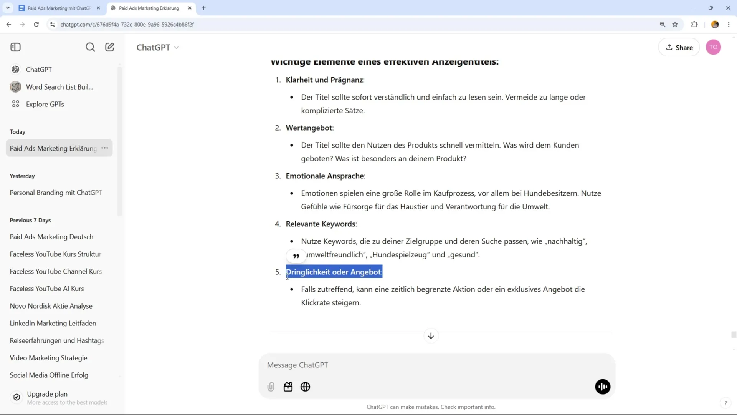Share this conversation
The image size is (737, 415).
point(679,47)
